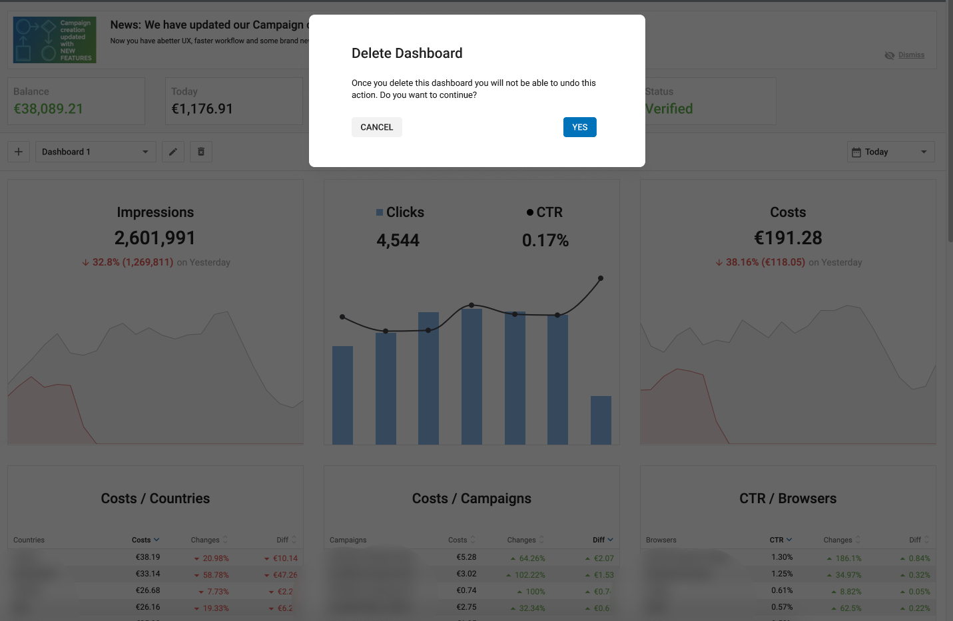Open the Costs sort caret in Costs/Countries
Screen dimensions: 953x621
point(155,539)
